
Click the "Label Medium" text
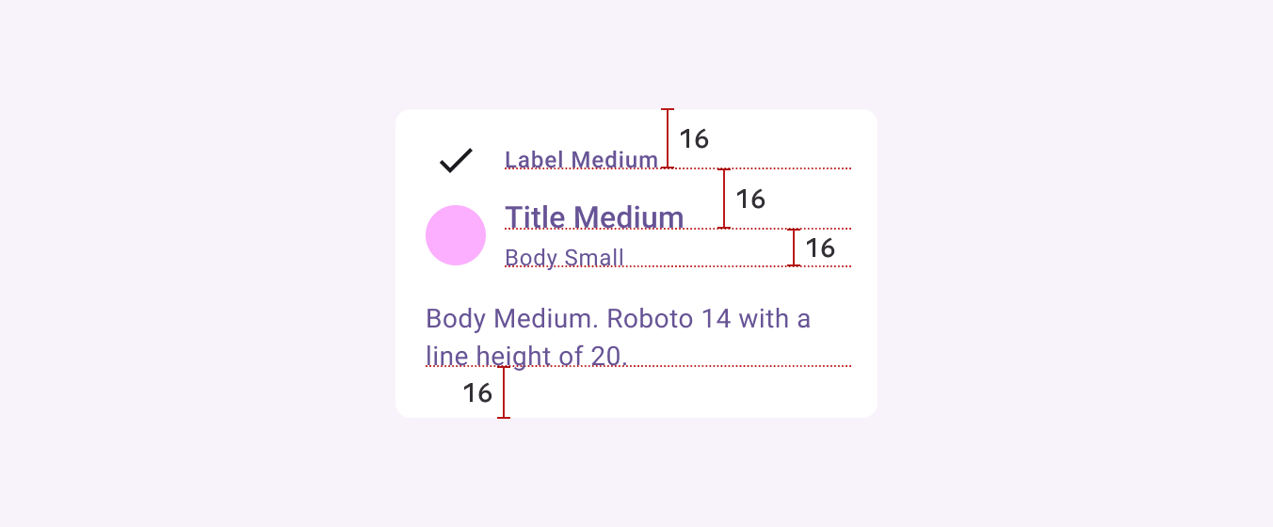click(581, 160)
